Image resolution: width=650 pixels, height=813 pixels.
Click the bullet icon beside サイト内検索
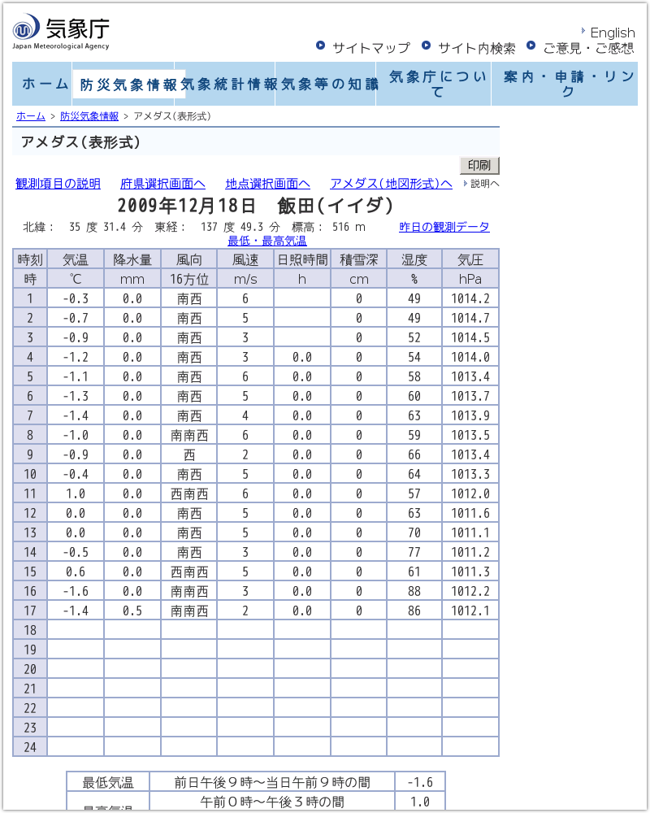coord(427,46)
